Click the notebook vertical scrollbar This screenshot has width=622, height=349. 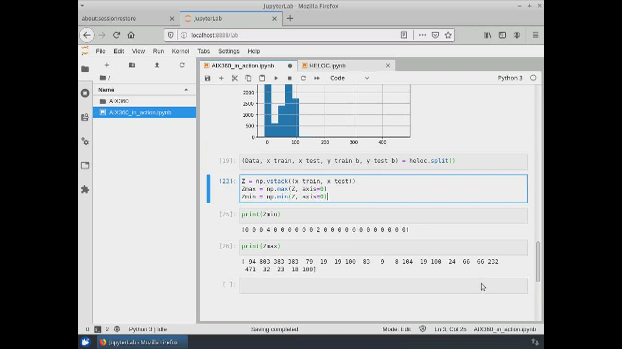pos(538,262)
